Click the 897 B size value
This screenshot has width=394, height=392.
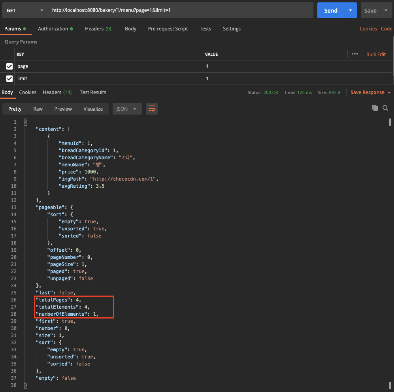[334, 92]
